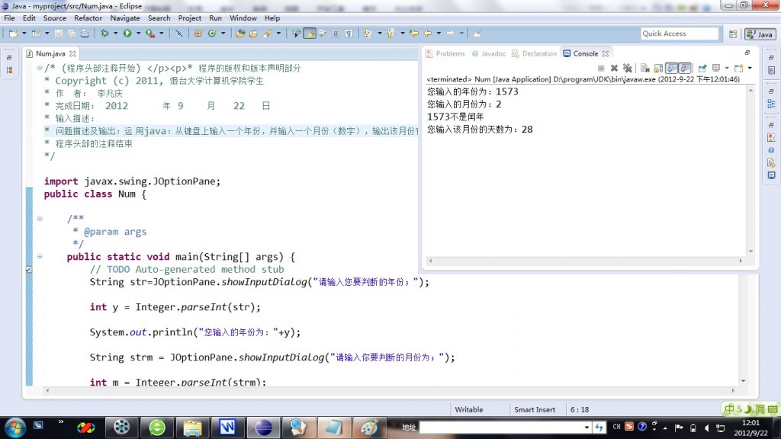Screen dimensions: 781x439
Task: Switch to the Problems tab
Action: (445, 53)
